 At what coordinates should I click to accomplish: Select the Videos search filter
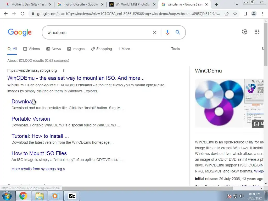[x=31, y=49]
